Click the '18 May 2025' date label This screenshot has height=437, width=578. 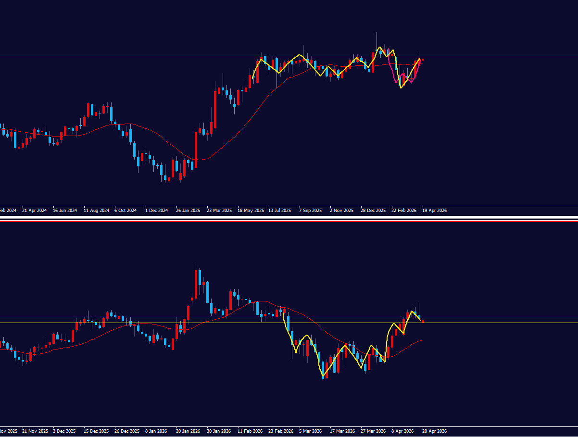point(251,211)
